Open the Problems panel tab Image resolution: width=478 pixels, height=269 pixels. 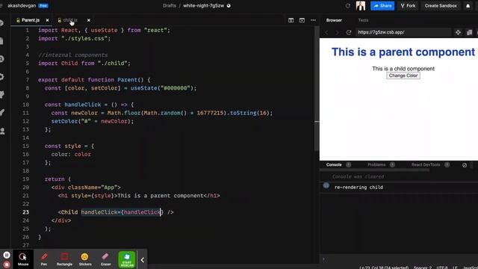(376, 164)
